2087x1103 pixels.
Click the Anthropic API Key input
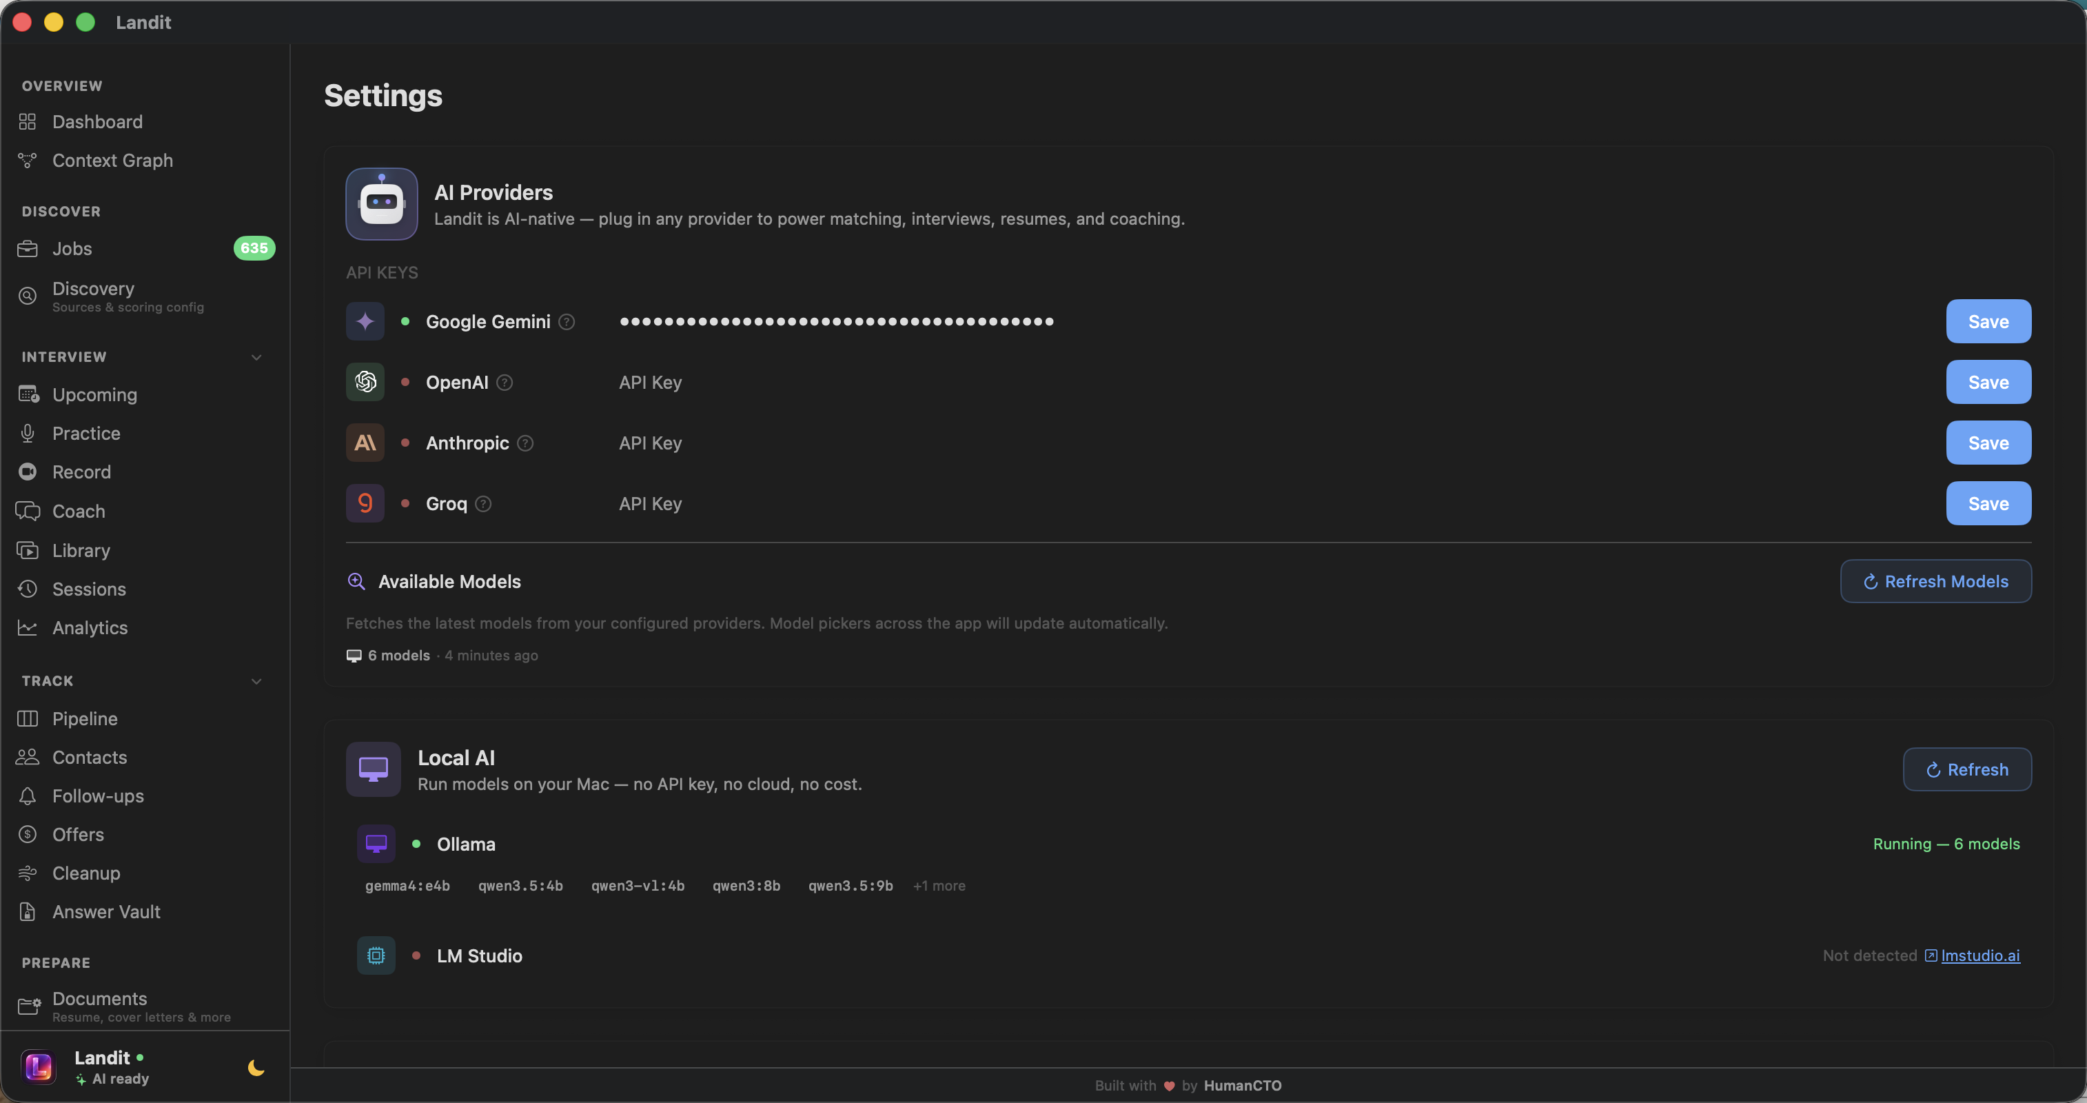(x=1274, y=443)
